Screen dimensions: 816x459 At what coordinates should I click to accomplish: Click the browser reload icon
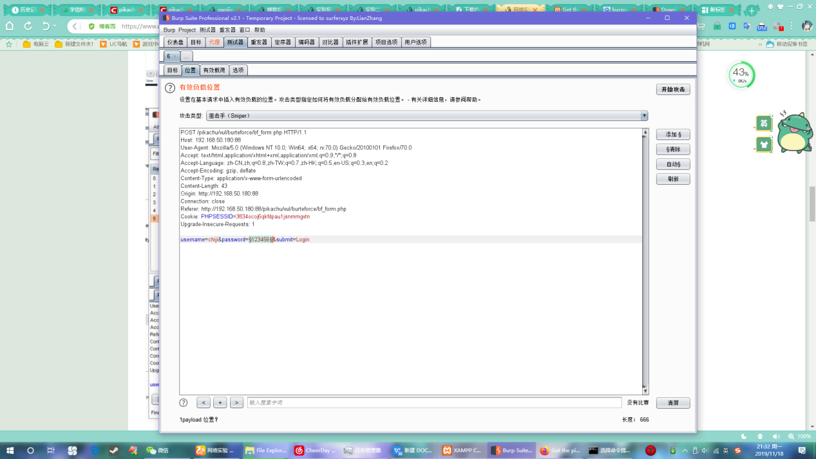point(28,26)
